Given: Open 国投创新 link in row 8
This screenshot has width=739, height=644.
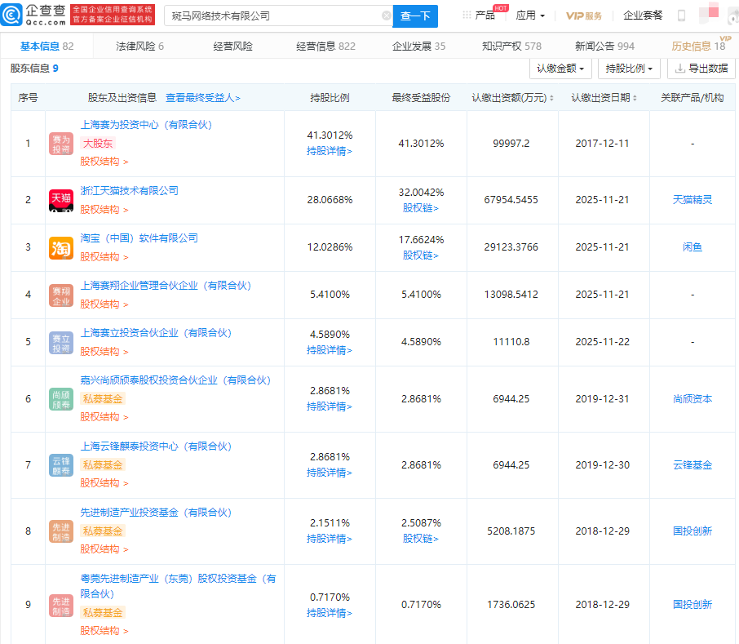Looking at the screenshot, I should pos(693,531).
